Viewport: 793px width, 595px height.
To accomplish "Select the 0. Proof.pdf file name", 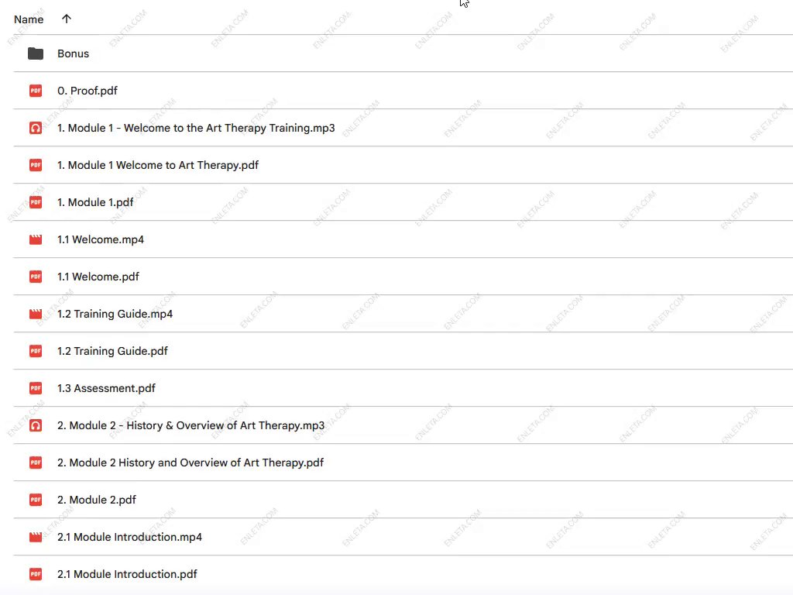I will 88,91.
